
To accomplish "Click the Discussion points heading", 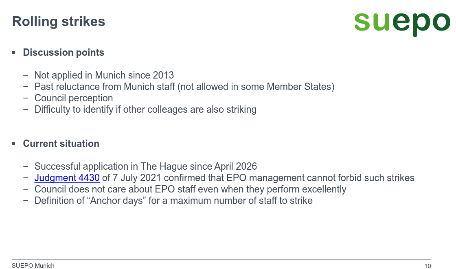I will [64, 52].
